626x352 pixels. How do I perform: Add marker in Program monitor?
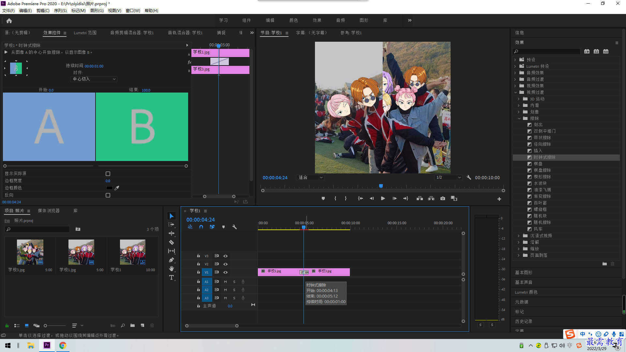(x=323, y=198)
